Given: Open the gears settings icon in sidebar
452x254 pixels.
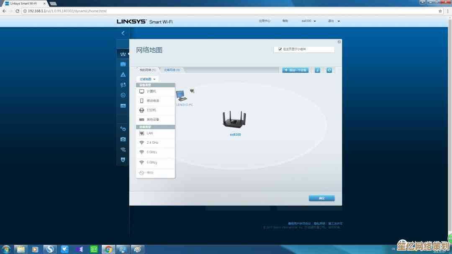Looking at the screenshot, I should (x=123, y=129).
